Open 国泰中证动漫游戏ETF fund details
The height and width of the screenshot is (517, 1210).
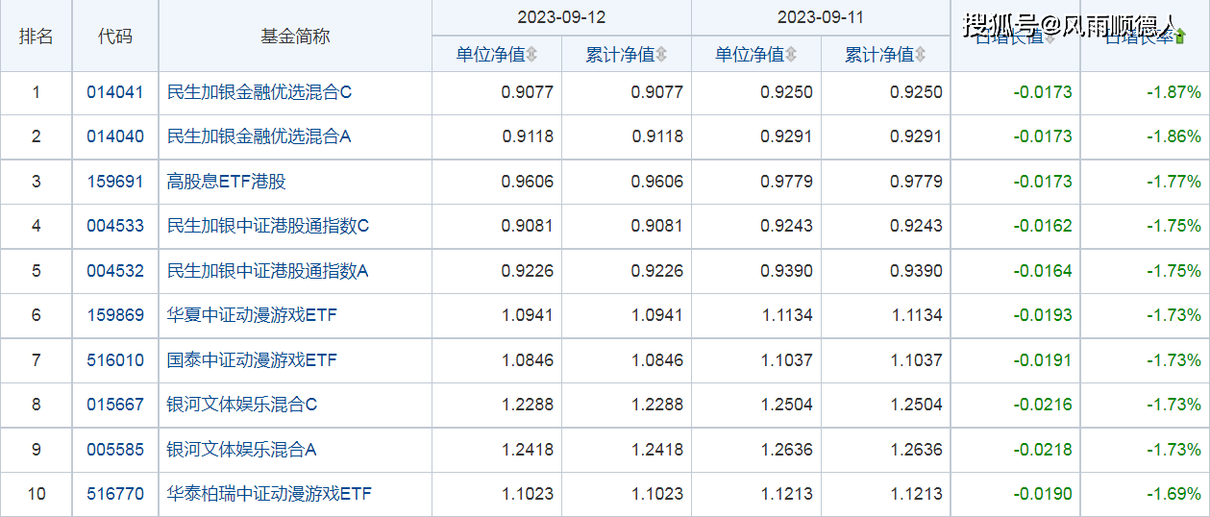(x=252, y=360)
